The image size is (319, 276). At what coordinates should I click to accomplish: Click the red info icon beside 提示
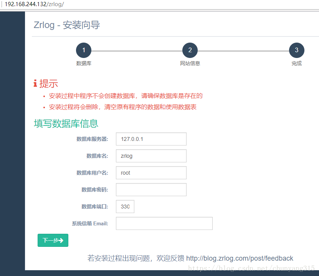[x=35, y=84]
